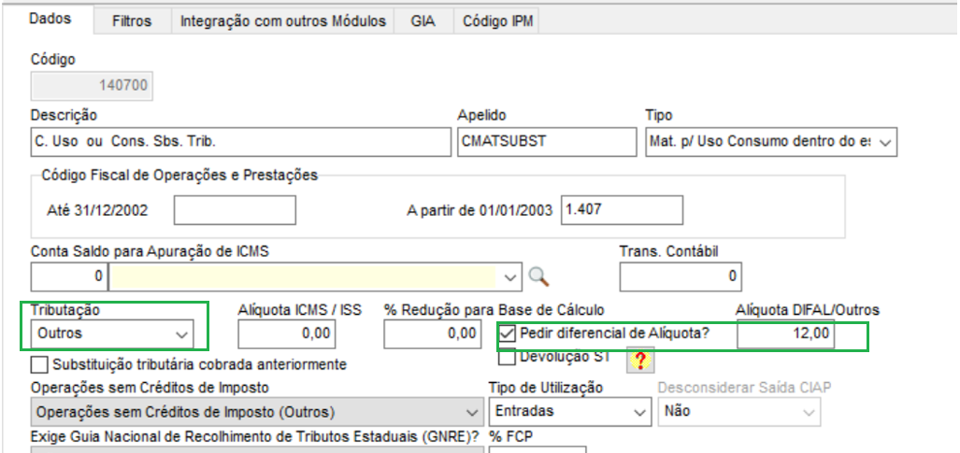Toggle 'Pedir diferencial de Alíquota?' checkbox
960x453 pixels.
pos(508,333)
